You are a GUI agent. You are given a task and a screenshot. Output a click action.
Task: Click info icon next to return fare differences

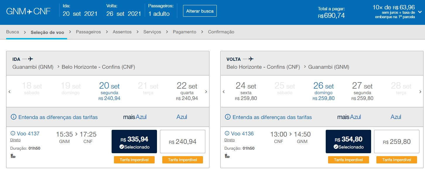228,117
